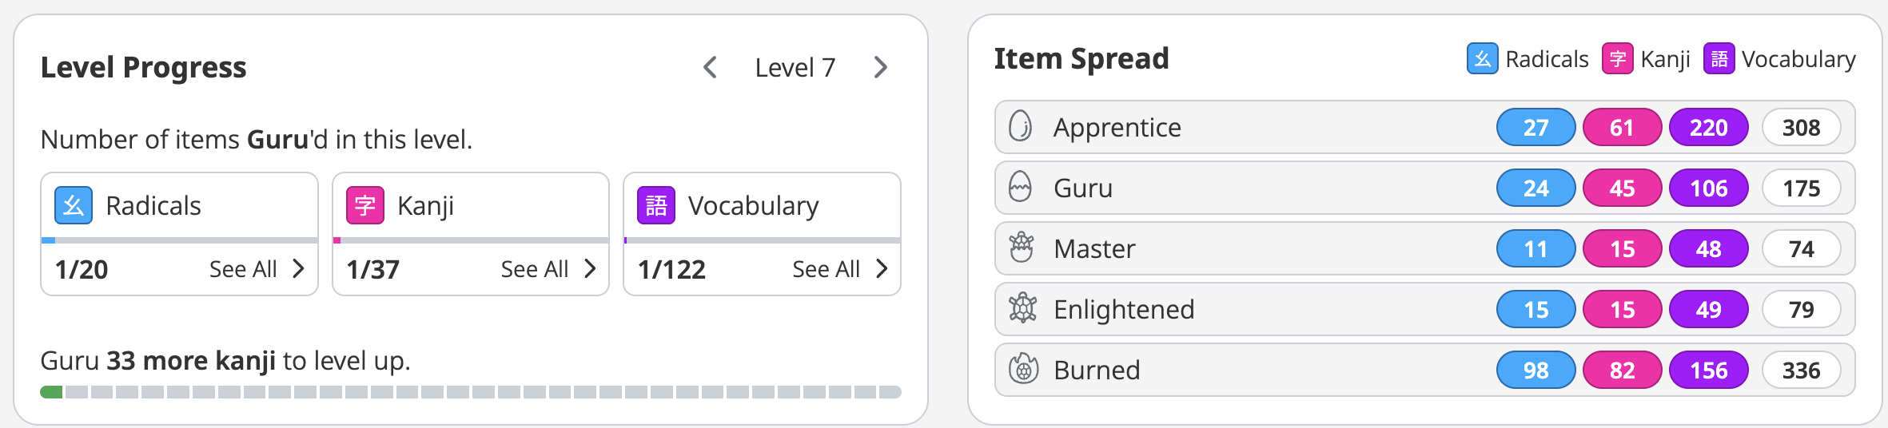Open See All for Kanji
The width and height of the screenshot is (1888, 428).
click(x=548, y=269)
